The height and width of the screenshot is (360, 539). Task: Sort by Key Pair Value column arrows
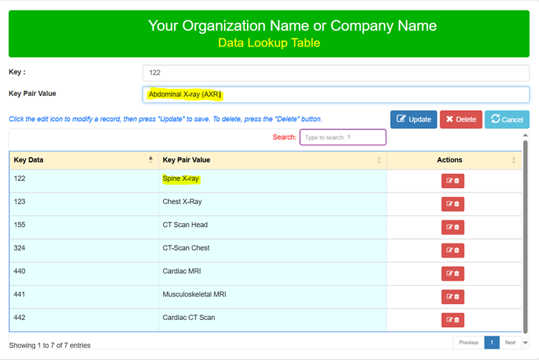tap(379, 160)
